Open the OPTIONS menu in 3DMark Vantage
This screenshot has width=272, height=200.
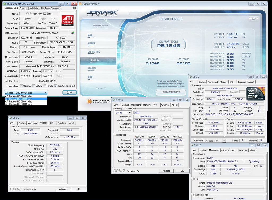point(91,43)
